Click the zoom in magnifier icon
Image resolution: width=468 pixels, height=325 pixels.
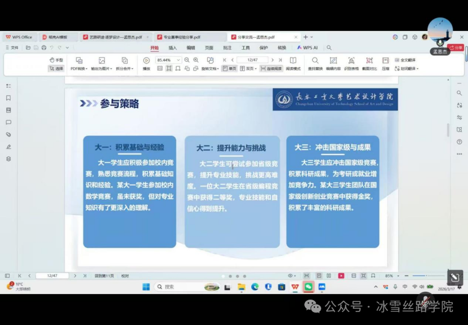click(x=196, y=60)
